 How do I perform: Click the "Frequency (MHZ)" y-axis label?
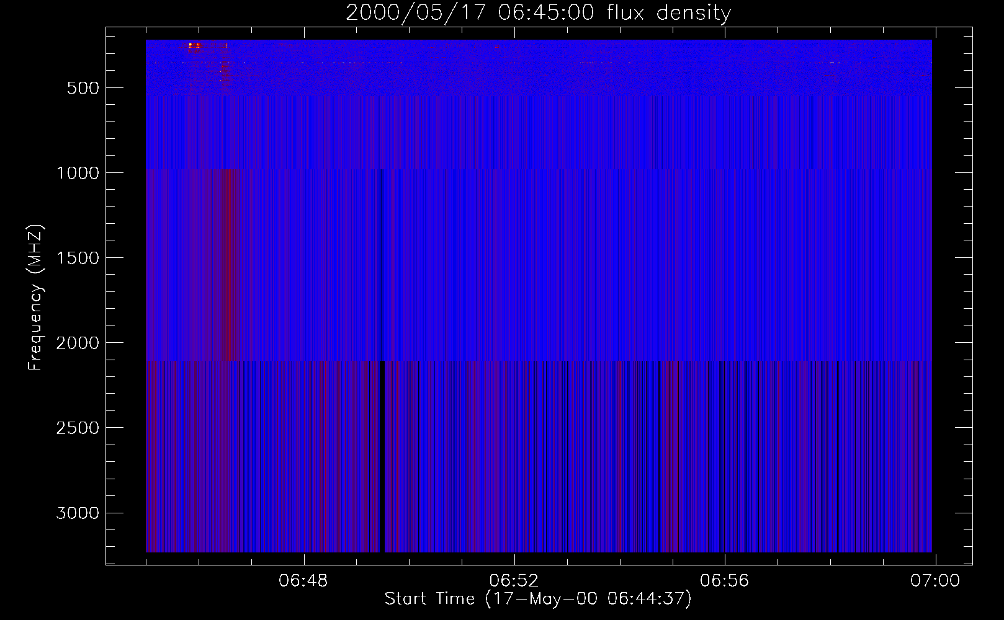35,298
